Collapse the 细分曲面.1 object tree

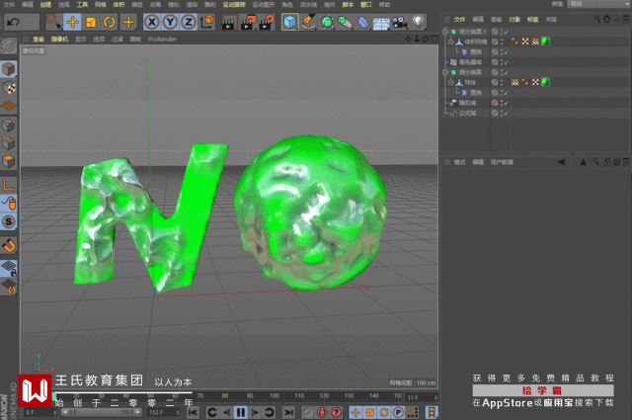445,32
